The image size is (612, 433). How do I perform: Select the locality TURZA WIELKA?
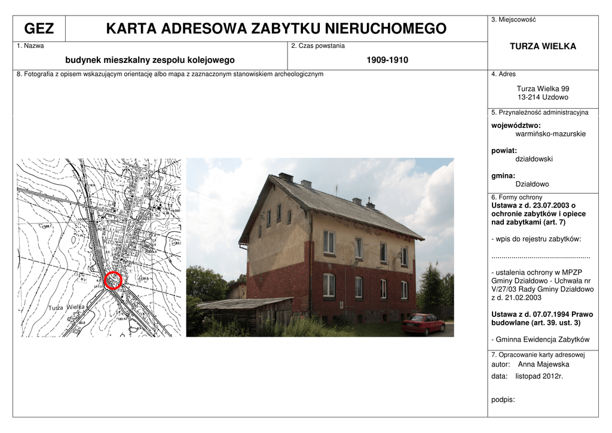[542, 46]
